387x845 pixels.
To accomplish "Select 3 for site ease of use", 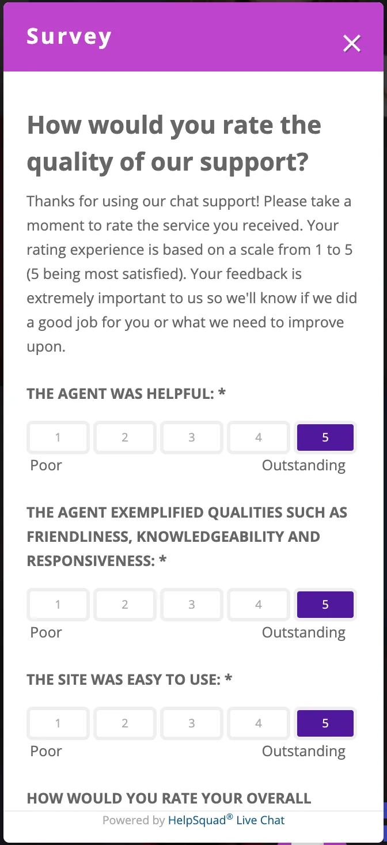I will coord(192,723).
